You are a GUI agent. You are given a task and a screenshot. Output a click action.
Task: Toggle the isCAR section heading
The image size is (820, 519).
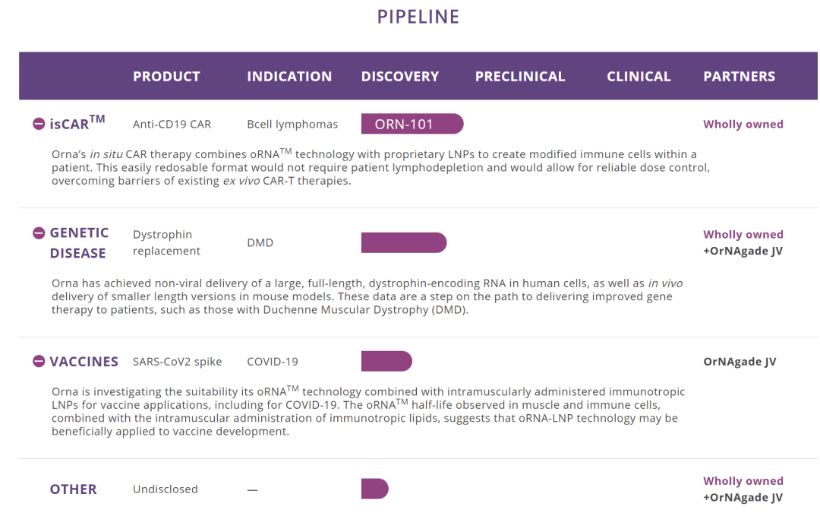77,123
